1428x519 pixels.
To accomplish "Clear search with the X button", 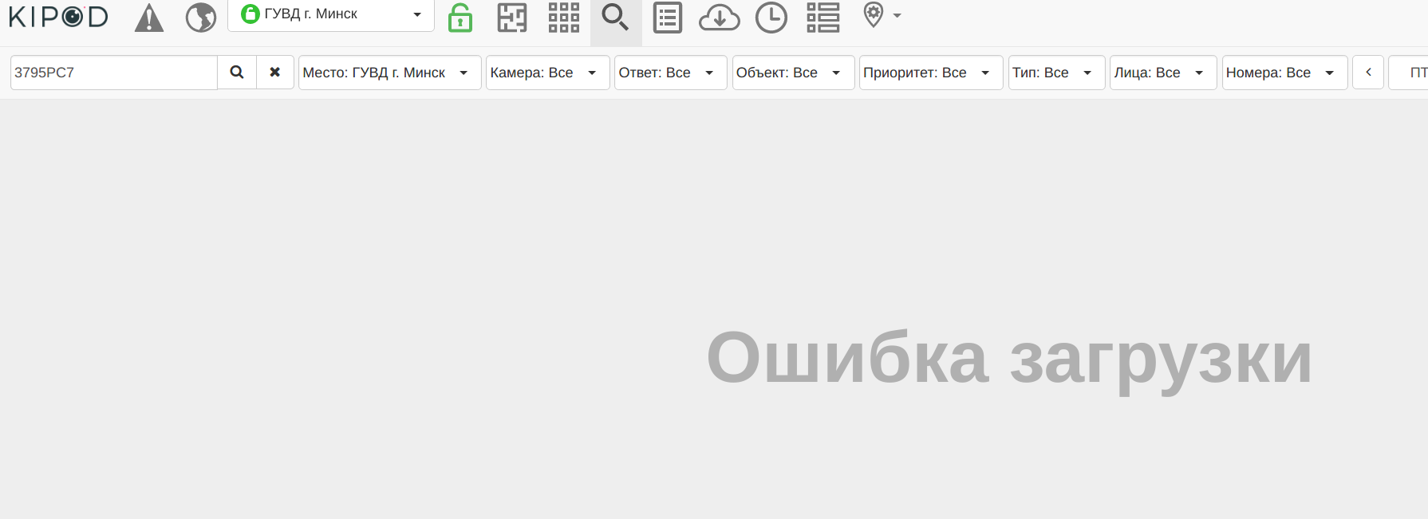I will (275, 73).
